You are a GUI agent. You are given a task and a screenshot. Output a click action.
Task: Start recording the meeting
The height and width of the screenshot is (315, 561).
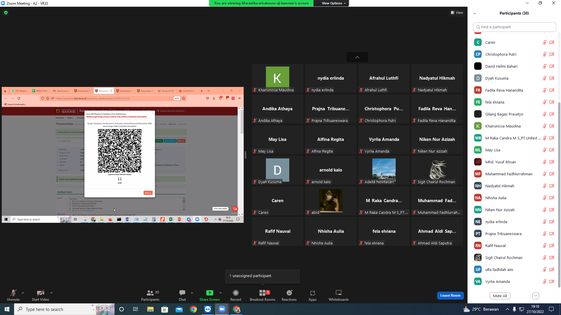click(x=236, y=295)
